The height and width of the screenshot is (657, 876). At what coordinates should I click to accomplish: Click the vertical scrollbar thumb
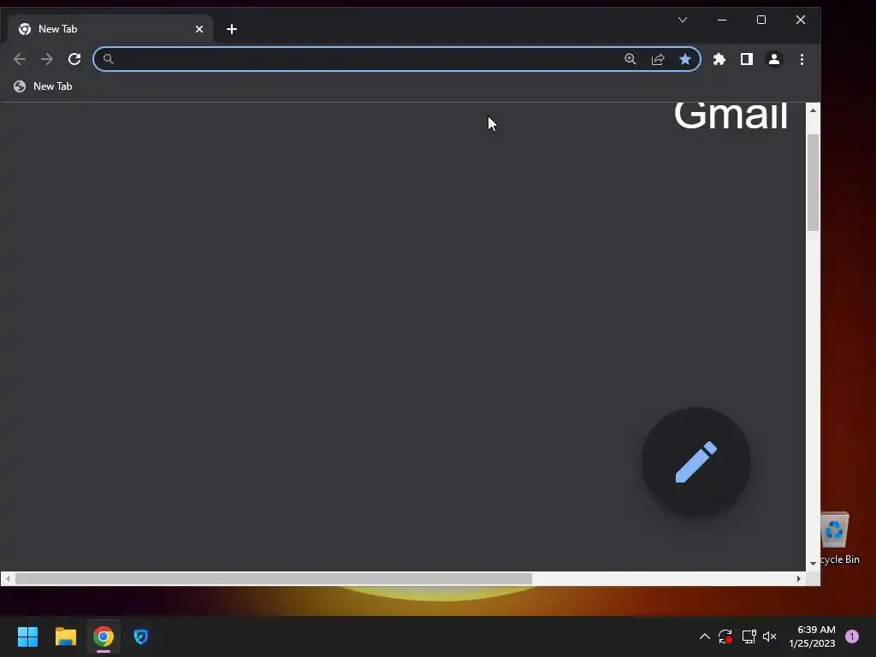pos(813,182)
